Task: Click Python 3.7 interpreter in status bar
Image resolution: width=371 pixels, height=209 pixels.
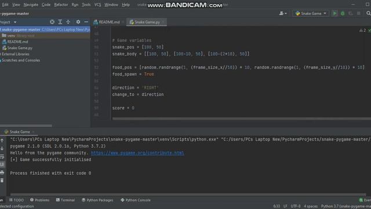Action: click(346, 206)
